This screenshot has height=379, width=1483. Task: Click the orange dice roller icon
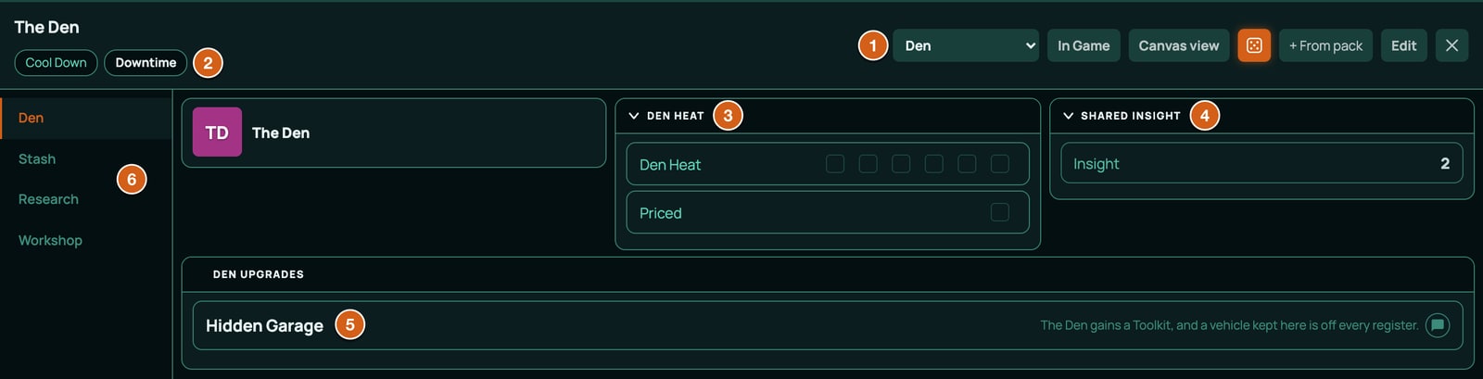(x=1254, y=45)
